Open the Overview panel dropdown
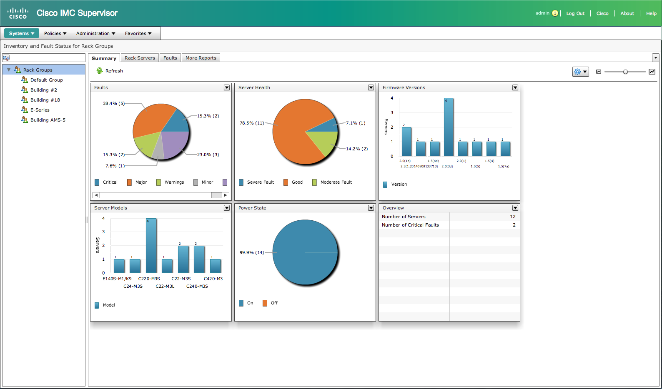 (515, 208)
